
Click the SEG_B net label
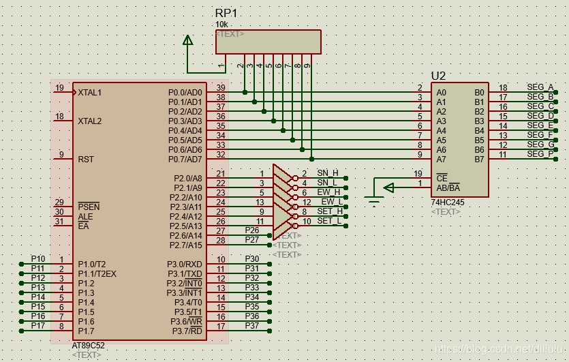(540, 97)
